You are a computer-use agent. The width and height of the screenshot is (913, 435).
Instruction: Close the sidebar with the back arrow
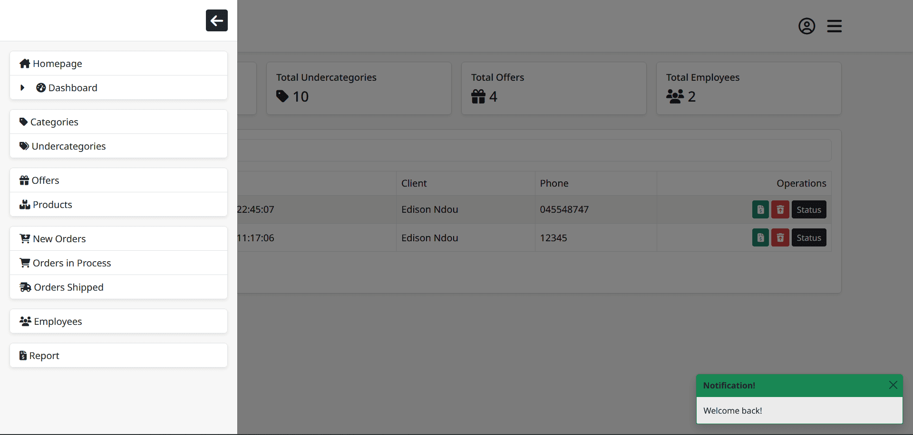(x=216, y=20)
